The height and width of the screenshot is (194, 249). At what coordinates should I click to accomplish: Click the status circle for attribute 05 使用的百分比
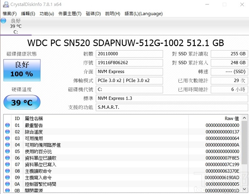coord(8,151)
